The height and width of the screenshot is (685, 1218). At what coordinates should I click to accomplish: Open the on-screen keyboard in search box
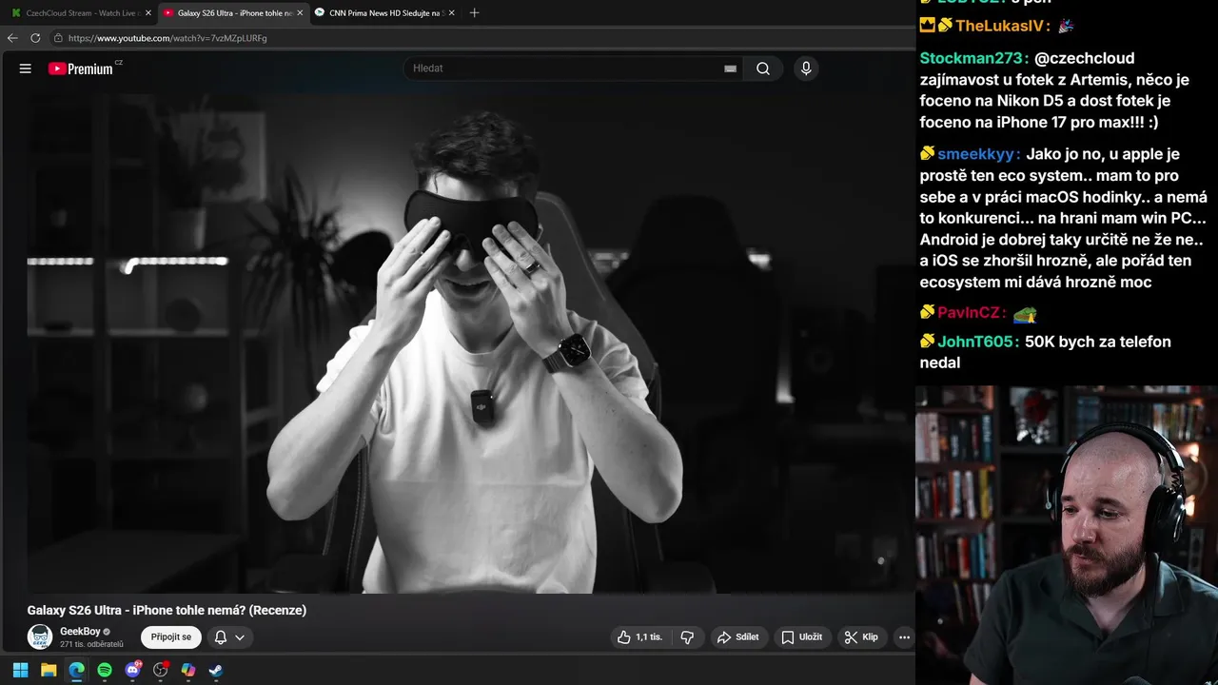730,68
